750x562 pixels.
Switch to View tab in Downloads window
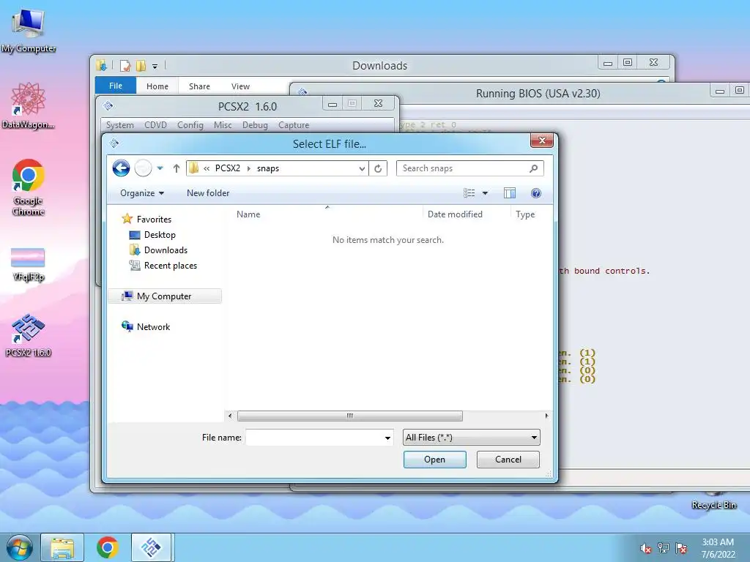click(x=240, y=86)
